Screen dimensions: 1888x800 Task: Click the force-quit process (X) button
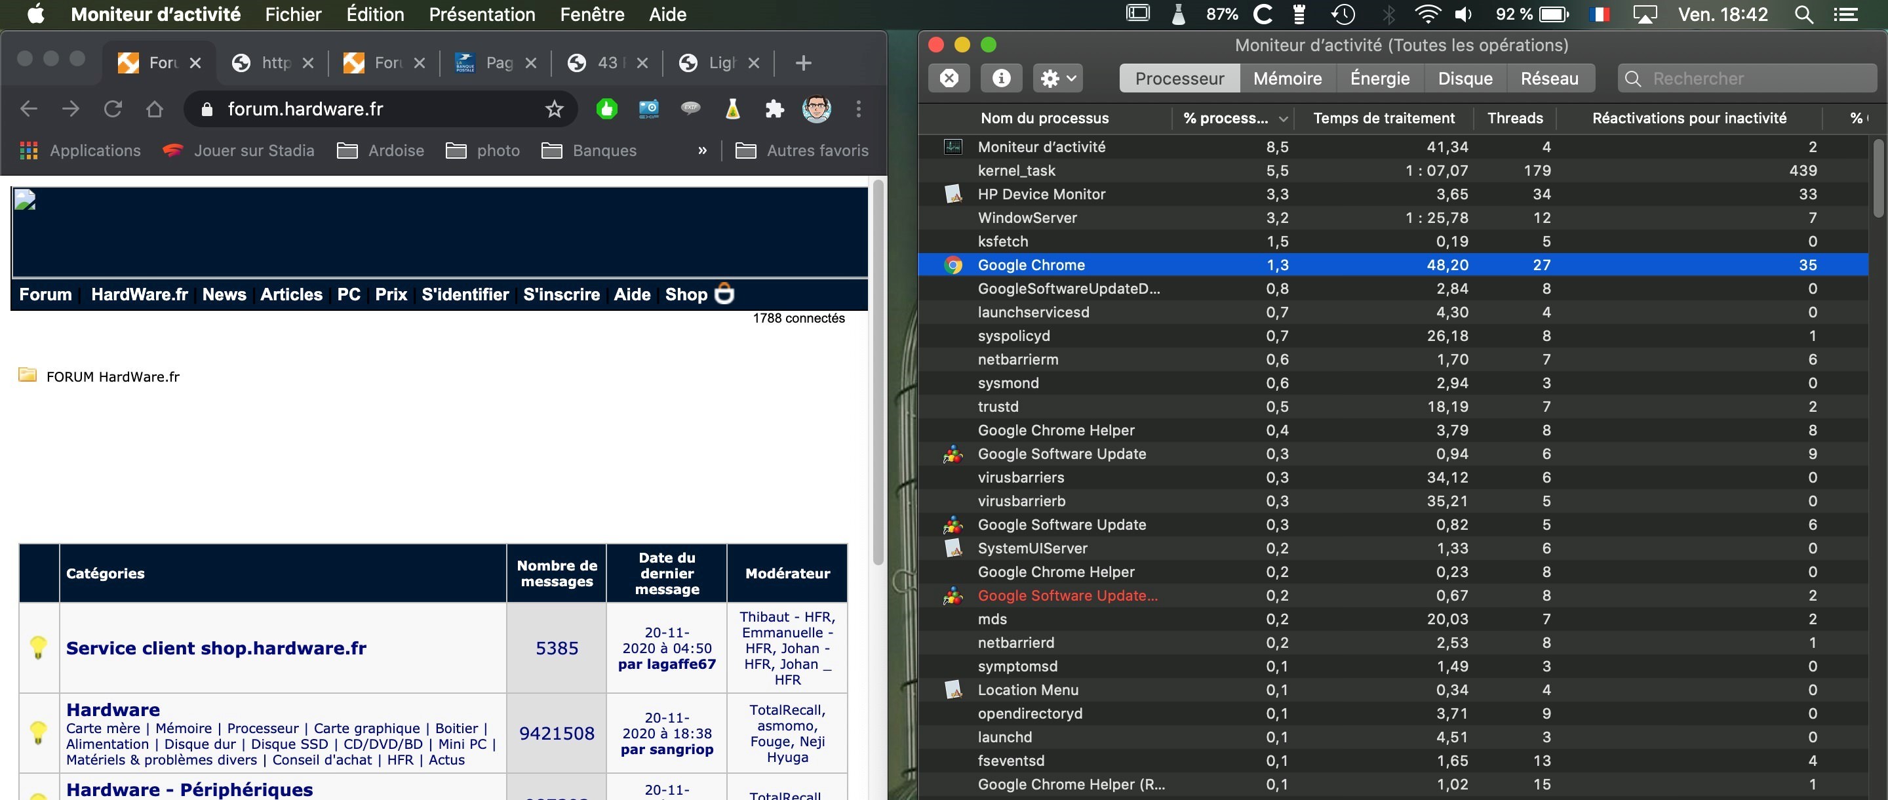[949, 79]
